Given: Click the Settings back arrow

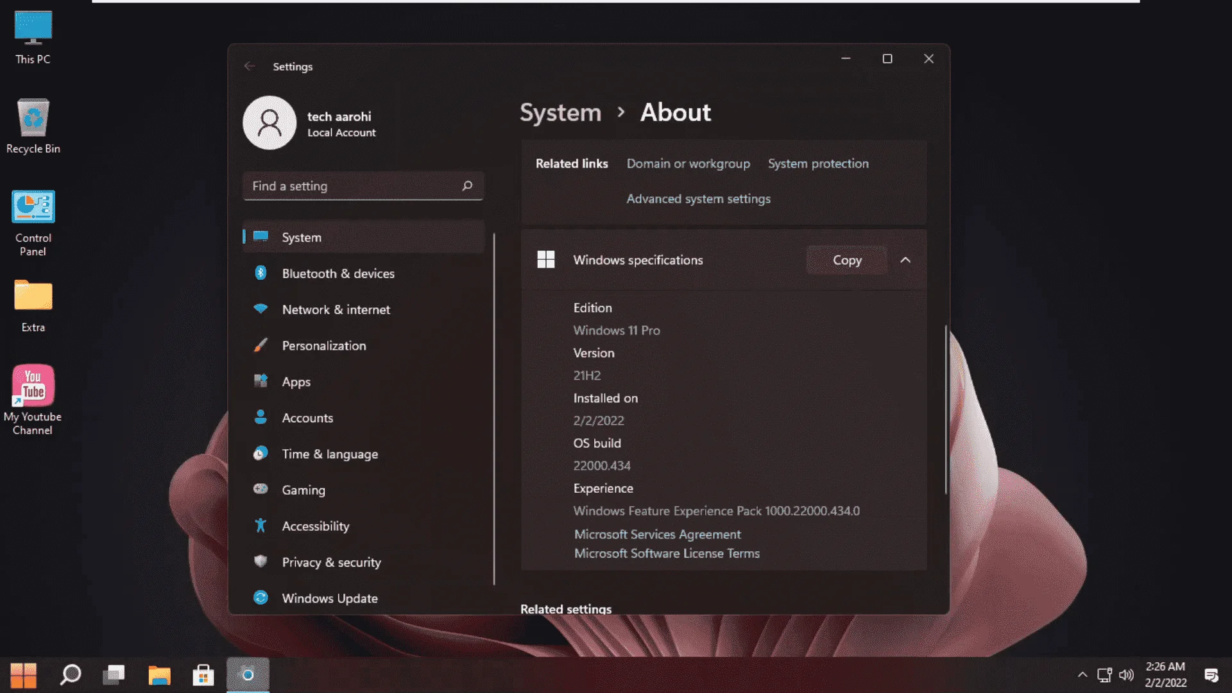Looking at the screenshot, I should (x=250, y=66).
